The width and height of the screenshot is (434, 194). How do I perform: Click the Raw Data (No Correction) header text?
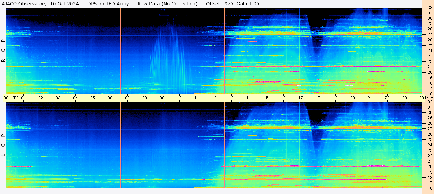[x=167, y=4]
